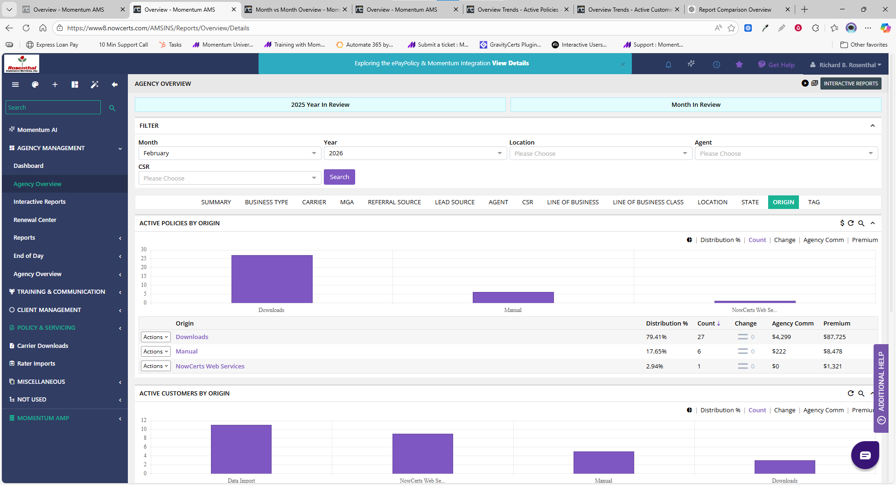Switch to the REFERRAL SOURCE tab
This screenshot has height=485, width=896.
coord(394,202)
